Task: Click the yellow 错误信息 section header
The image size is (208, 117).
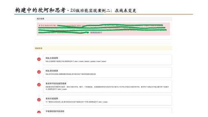Action: pyautogui.click(x=103, y=48)
